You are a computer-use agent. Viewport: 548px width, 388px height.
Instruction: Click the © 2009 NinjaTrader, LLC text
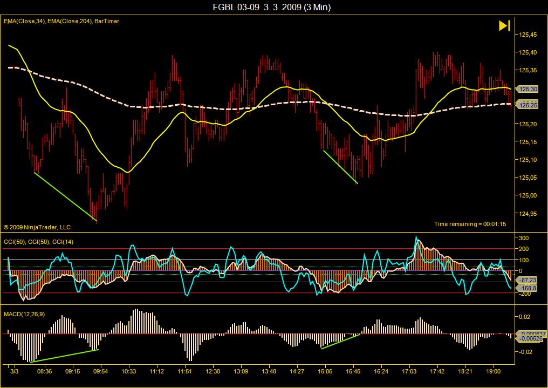[x=37, y=227]
